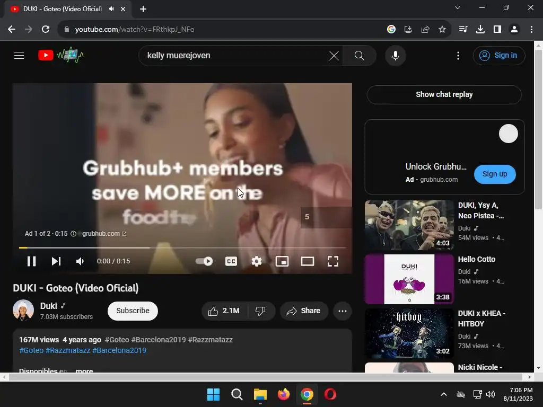Seek on the video progress bar
The width and height of the screenshot is (543, 407).
point(182,247)
